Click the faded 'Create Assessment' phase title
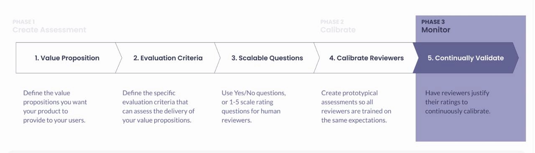The width and height of the screenshot is (535, 153). 49,30
